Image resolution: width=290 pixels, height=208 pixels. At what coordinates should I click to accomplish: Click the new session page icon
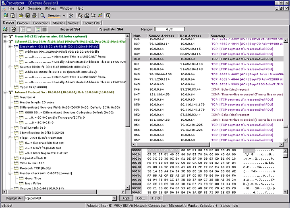pyautogui.click(x=12, y=16)
